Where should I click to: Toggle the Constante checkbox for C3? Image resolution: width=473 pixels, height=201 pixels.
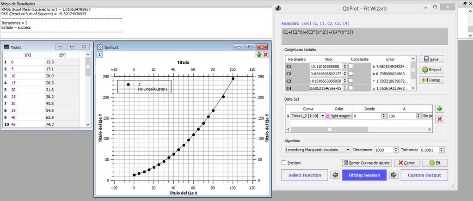coord(351,81)
